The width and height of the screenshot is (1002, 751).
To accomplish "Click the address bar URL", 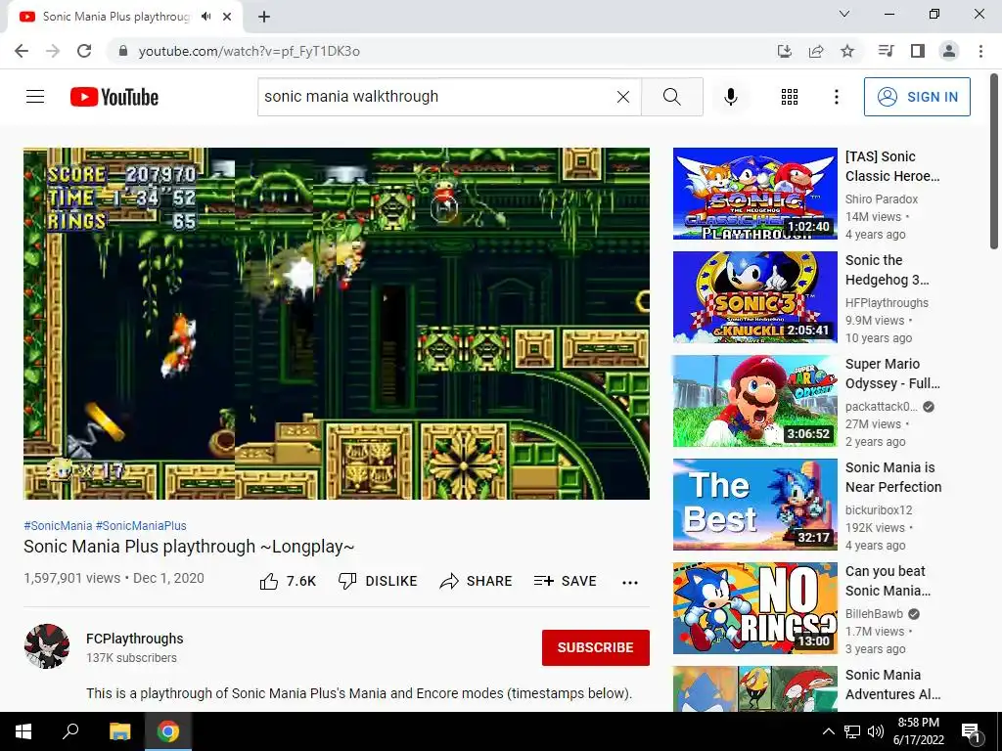I will 250,51.
